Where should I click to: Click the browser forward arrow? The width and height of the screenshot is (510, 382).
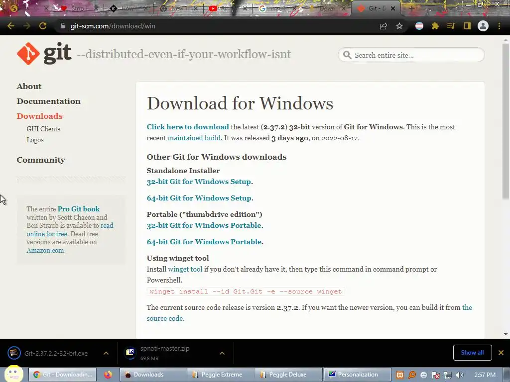click(27, 26)
